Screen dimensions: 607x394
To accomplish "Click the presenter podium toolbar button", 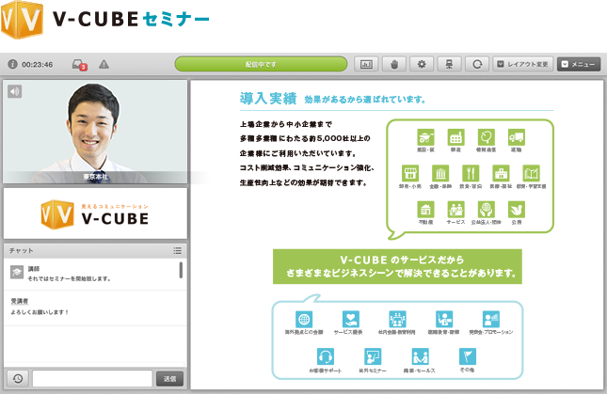I will (450, 64).
